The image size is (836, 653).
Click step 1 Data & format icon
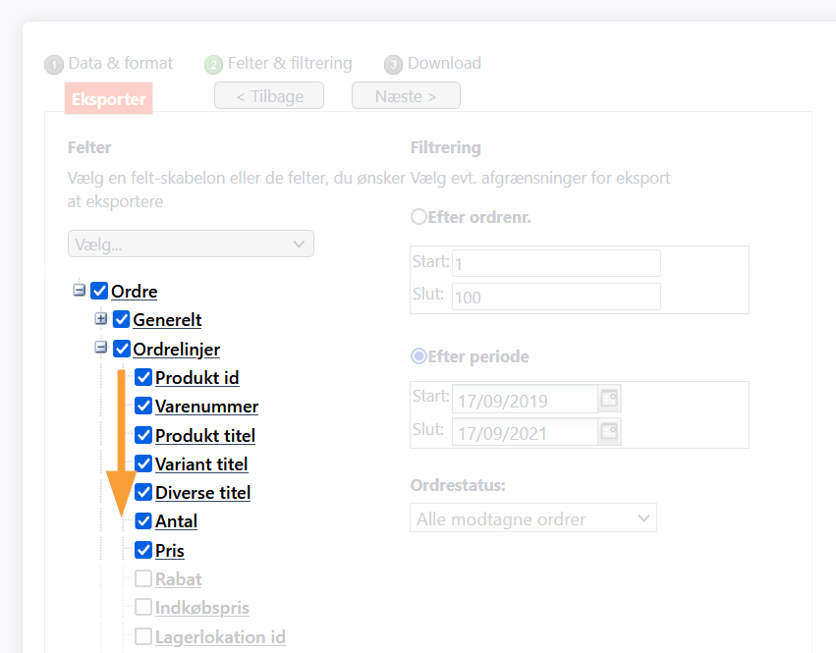coord(54,65)
